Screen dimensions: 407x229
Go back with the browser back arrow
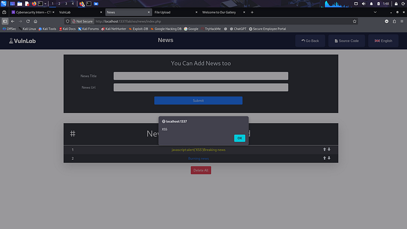[x=13, y=22]
